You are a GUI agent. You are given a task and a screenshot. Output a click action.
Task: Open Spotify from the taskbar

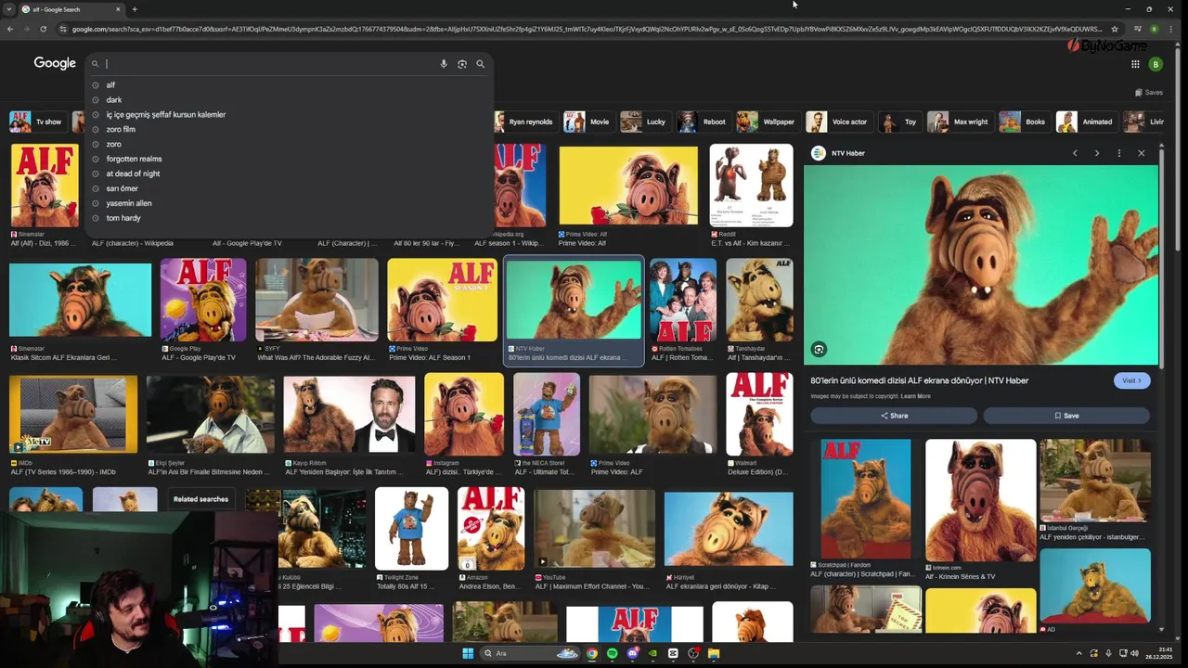pyautogui.click(x=612, y=653)
